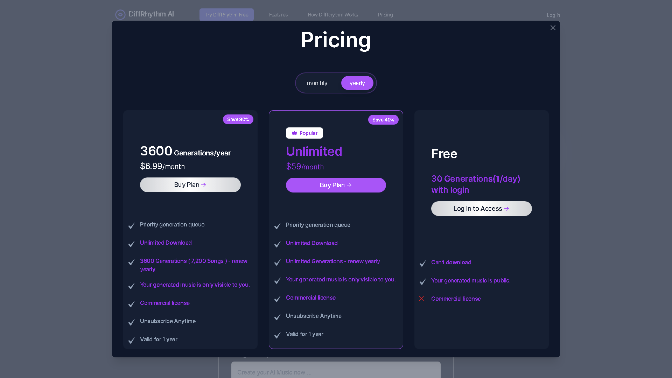Viewport: 672px width, 378px height.
Task: Open Pricing in the top navigation
Action: pyautogui.click(x=385, y=15)
